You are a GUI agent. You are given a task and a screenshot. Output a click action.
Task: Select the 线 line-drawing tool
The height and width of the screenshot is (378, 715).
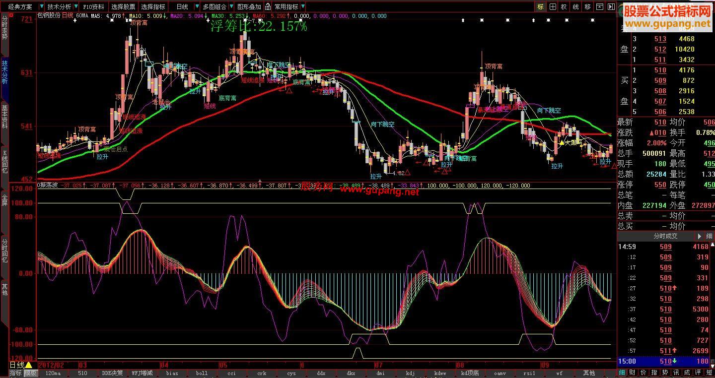pos(576,7)
